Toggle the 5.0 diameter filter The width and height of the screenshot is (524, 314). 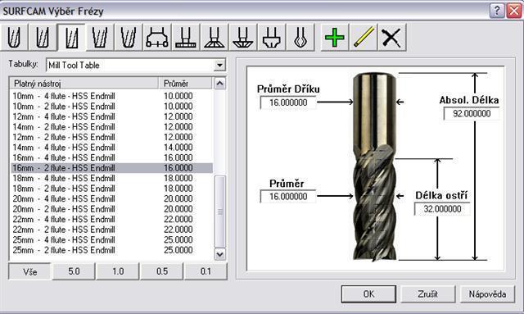click(74, 271)
